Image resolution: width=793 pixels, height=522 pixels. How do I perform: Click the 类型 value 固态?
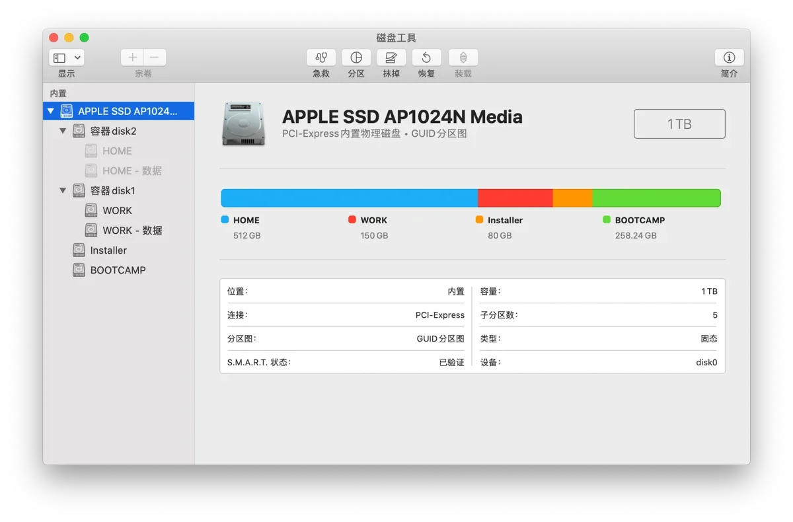point(709,339)
